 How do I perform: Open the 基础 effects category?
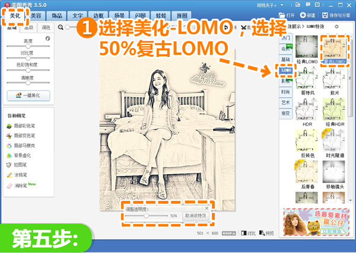[x=285, y=59]
